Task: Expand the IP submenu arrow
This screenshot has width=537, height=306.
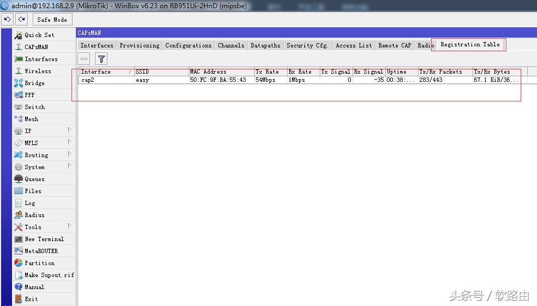Action: click(x=69, y=130)
